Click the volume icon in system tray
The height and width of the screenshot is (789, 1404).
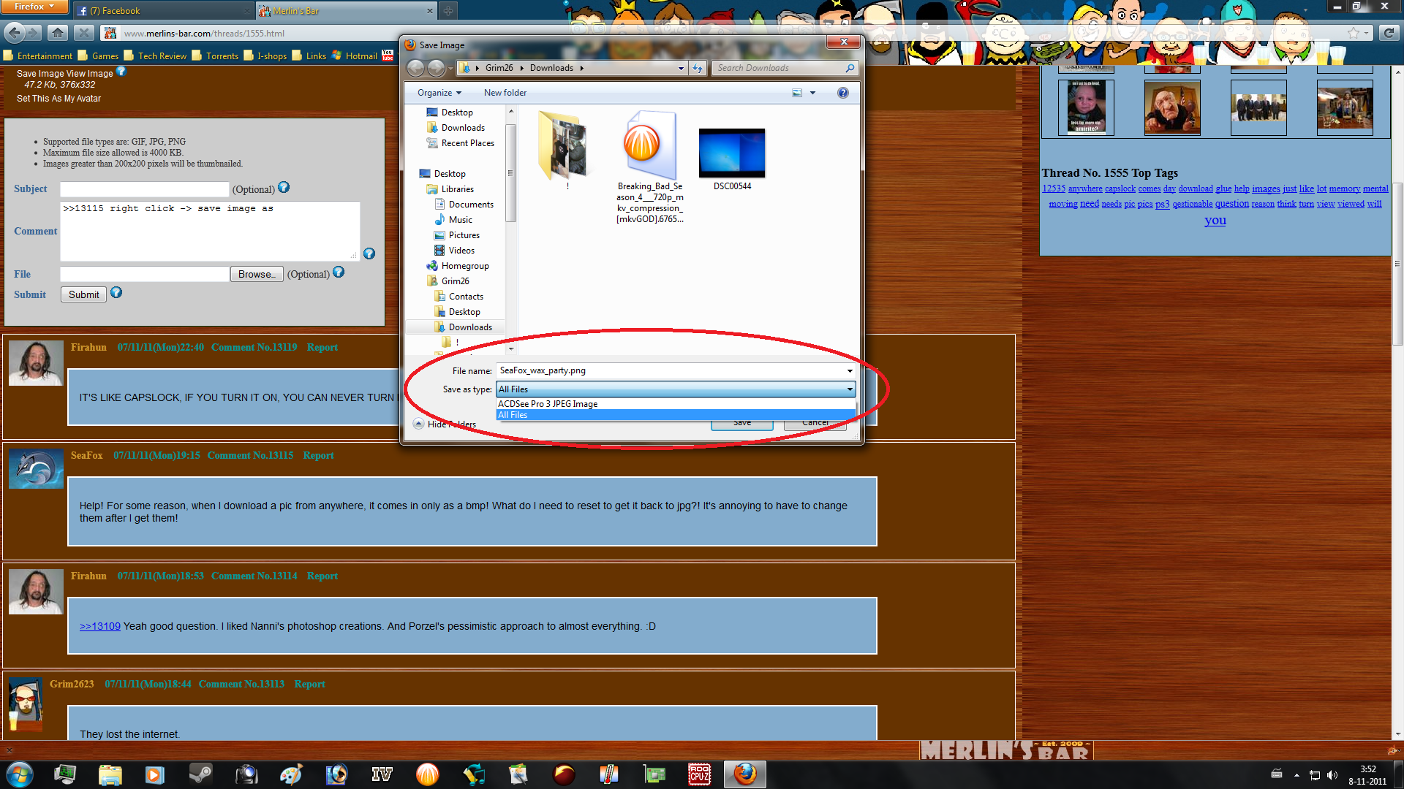coord(1332,774)
